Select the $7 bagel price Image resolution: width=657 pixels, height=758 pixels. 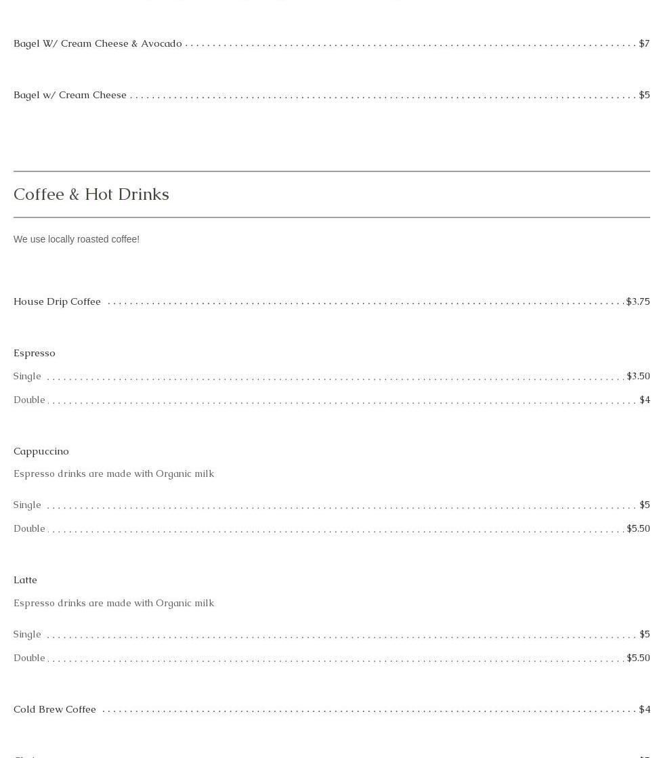(x=644, y=43)
